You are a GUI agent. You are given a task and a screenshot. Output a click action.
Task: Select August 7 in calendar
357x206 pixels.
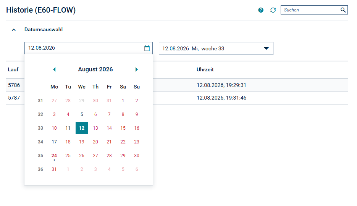[x=109, y=114]
